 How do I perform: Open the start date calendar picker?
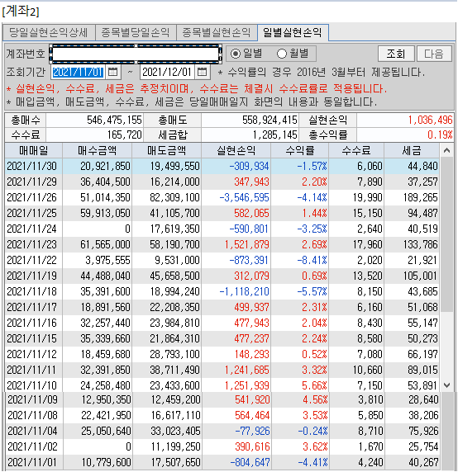pos(112,72)
